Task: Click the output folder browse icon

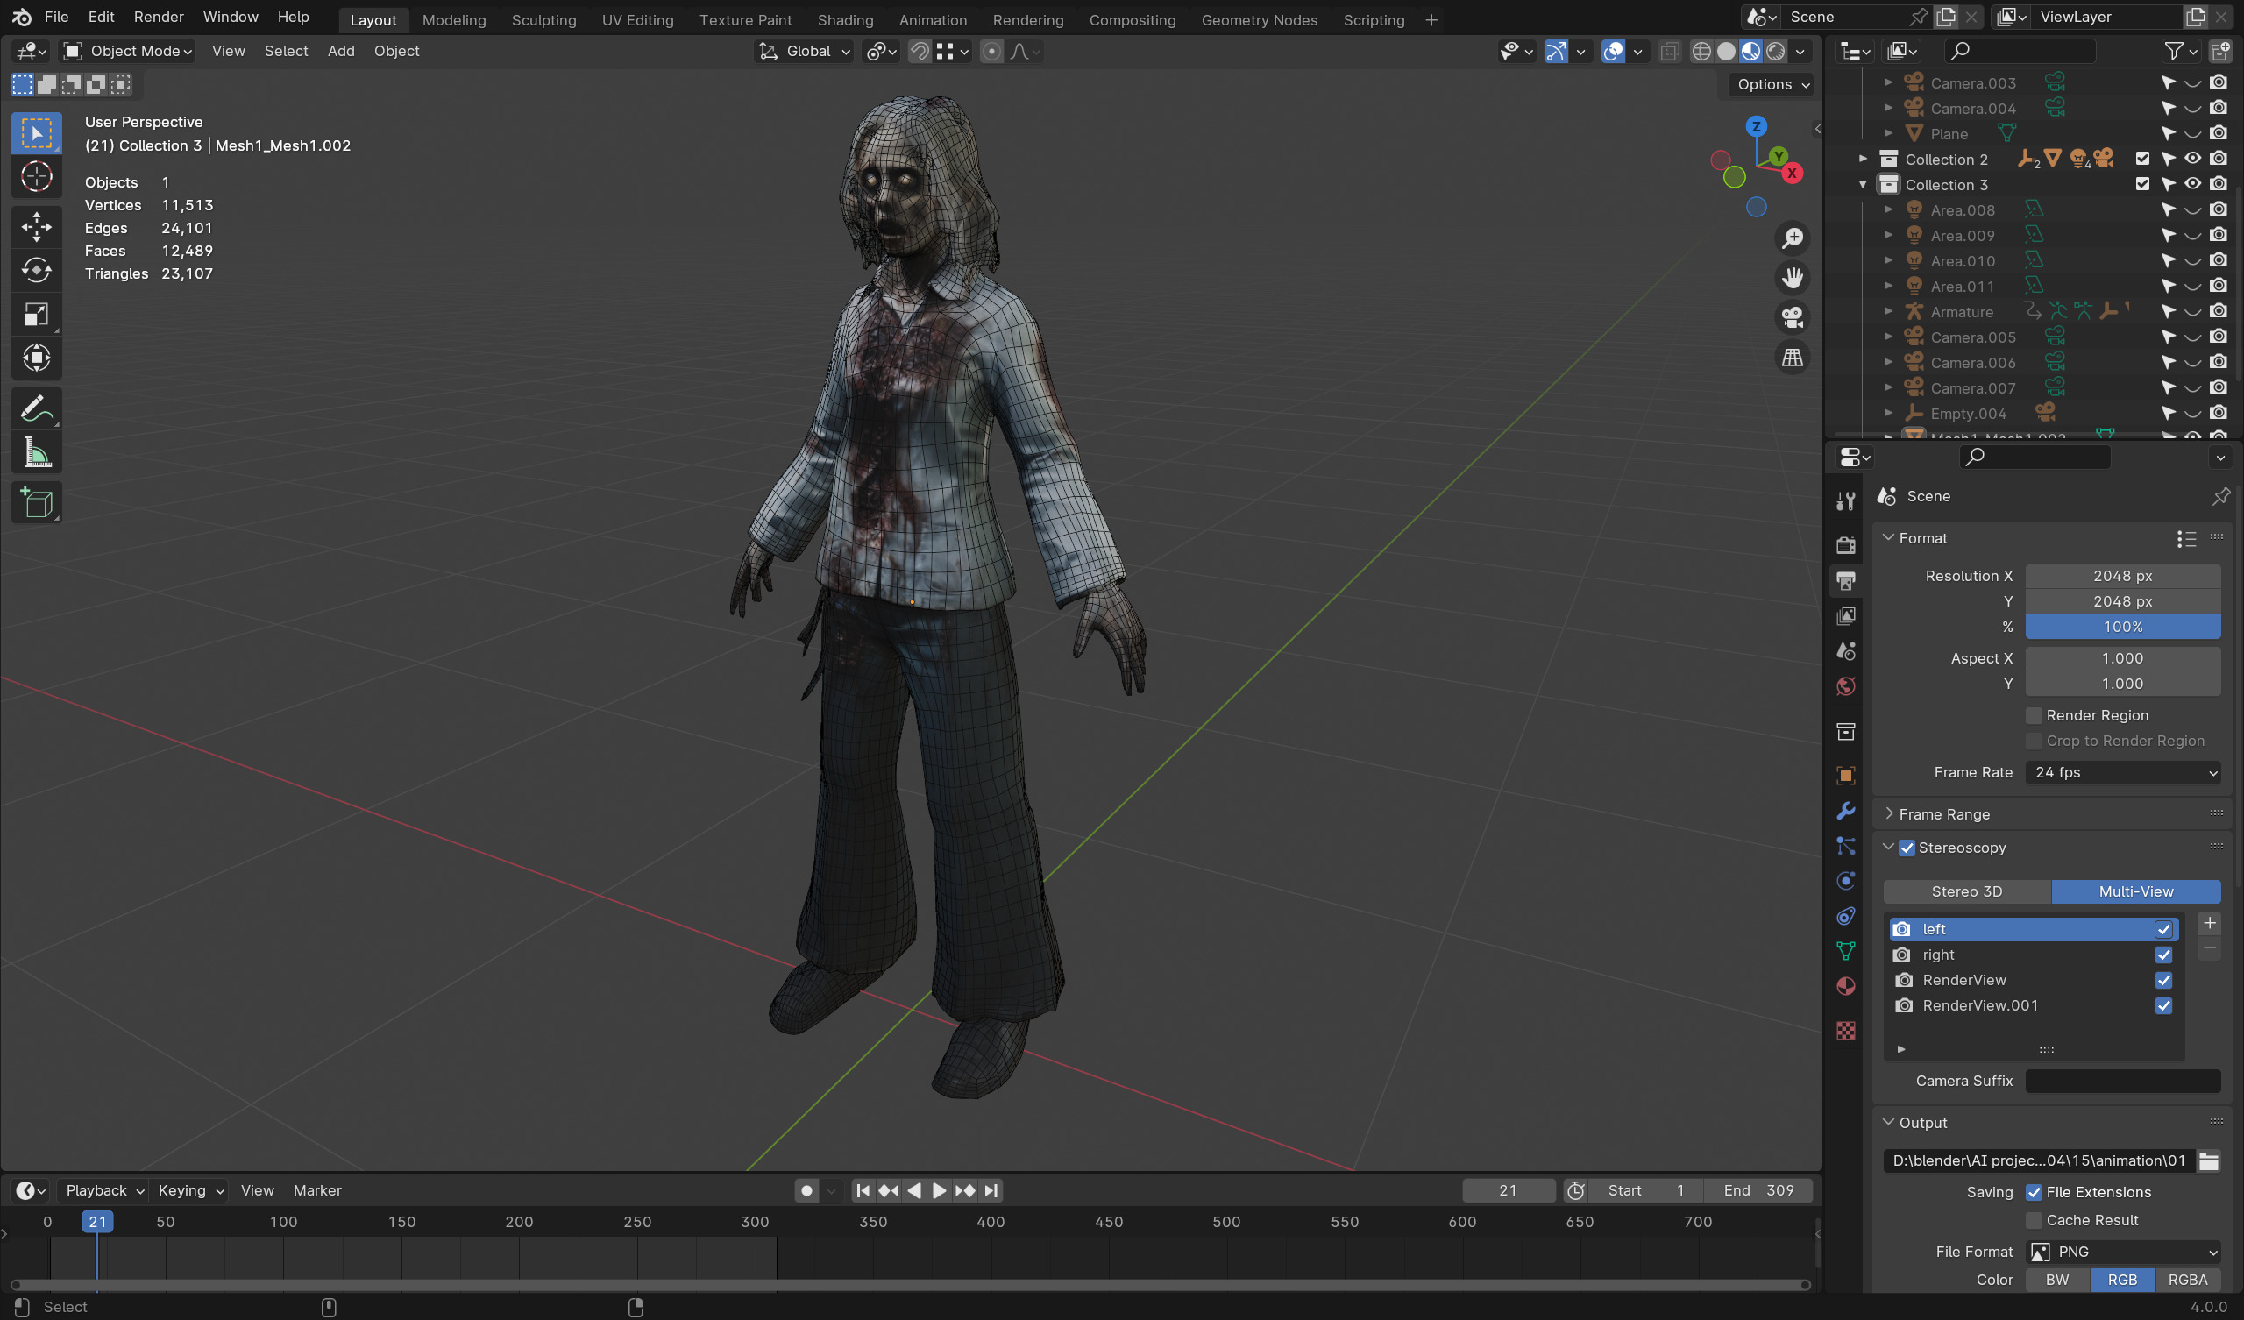Action: [x=2207, y=1160]
